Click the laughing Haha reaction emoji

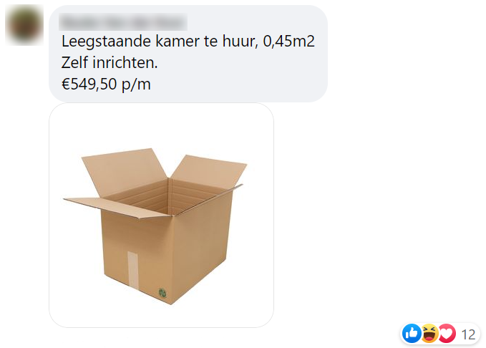(429, 334)
